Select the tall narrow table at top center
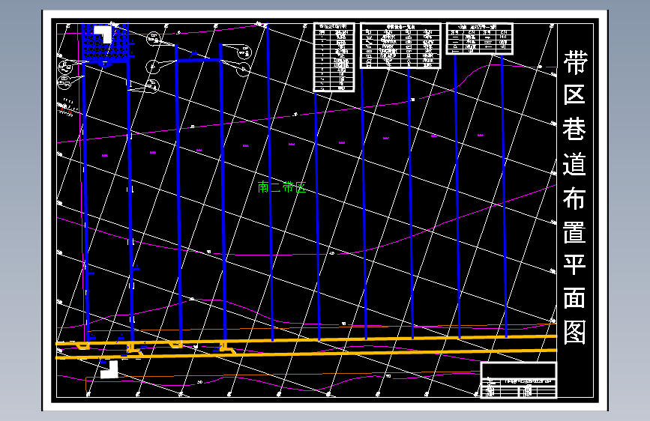Viewport: 650px width, 421px height. [334, 57]
